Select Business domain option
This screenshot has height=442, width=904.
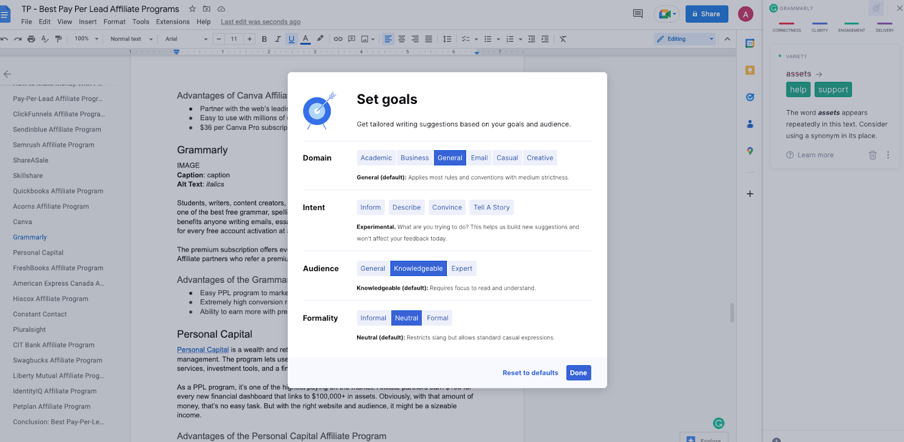pyautogui.click(x=415, y=158)
